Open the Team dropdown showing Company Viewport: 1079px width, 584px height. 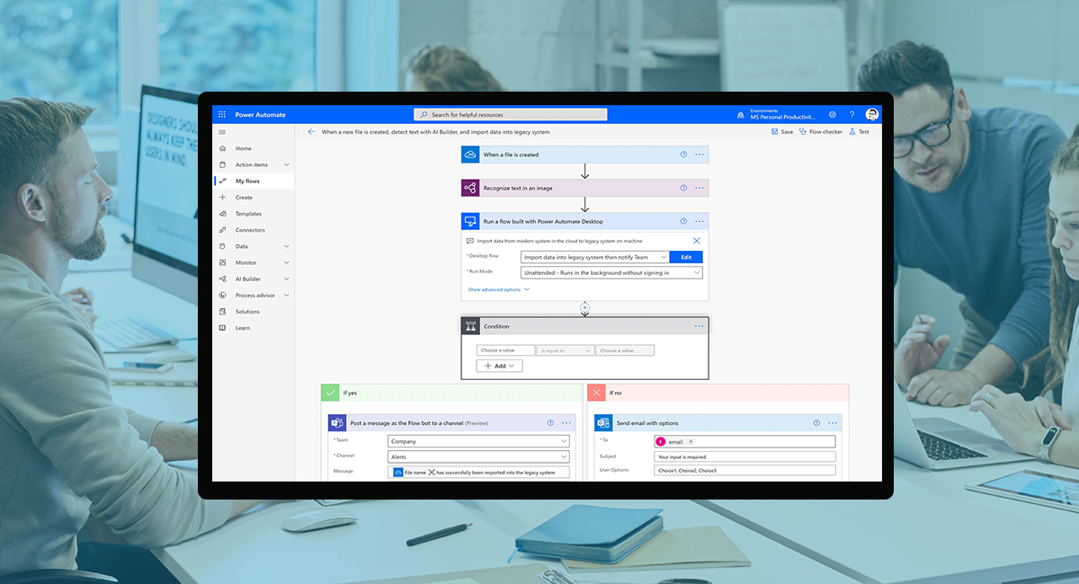pos(478,441)
